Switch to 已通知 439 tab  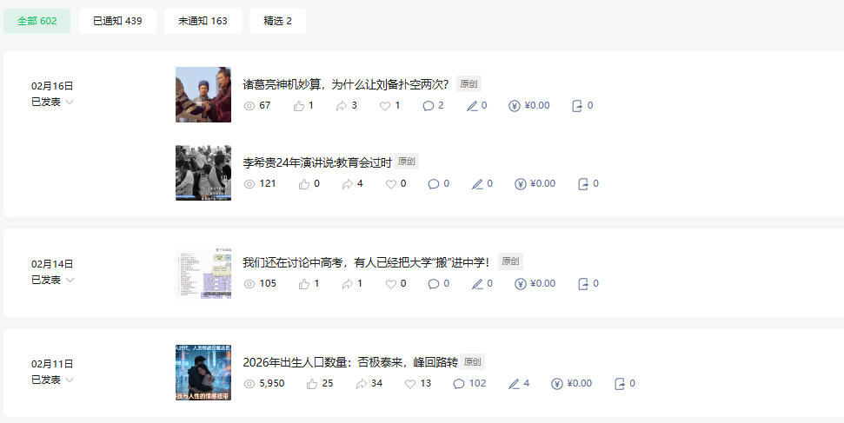[x=118, y=21]
